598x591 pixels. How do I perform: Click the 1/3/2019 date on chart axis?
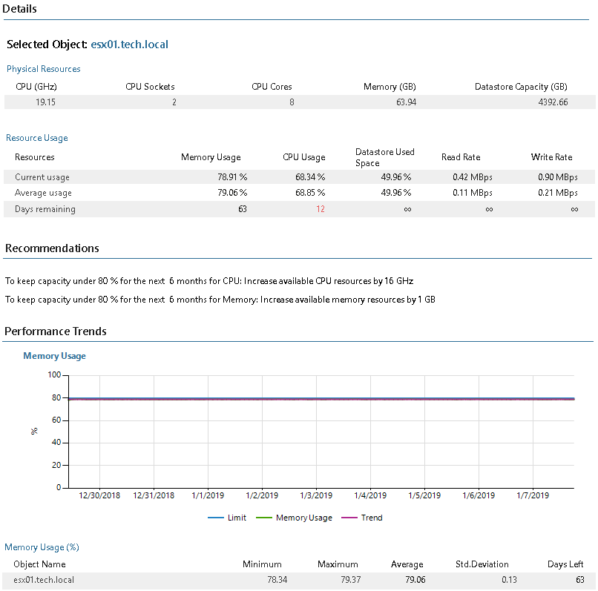pos(316,495)
